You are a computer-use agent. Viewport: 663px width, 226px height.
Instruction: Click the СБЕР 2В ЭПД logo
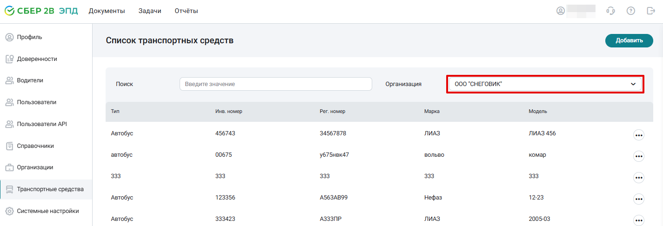click(x=41, y=11)
